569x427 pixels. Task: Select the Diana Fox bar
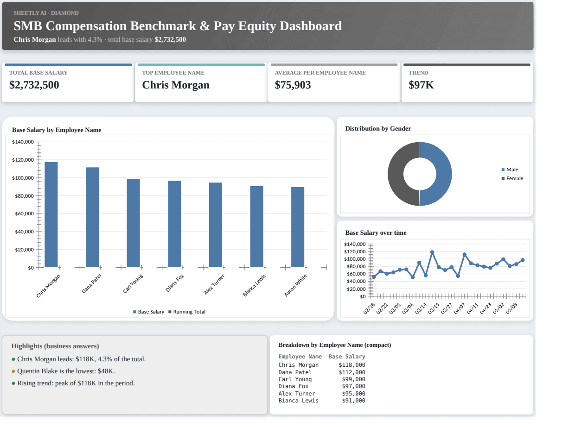(174, 224)
